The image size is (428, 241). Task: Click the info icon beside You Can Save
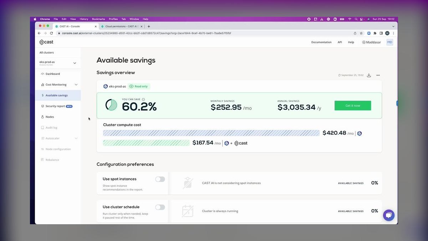(143, 99)
